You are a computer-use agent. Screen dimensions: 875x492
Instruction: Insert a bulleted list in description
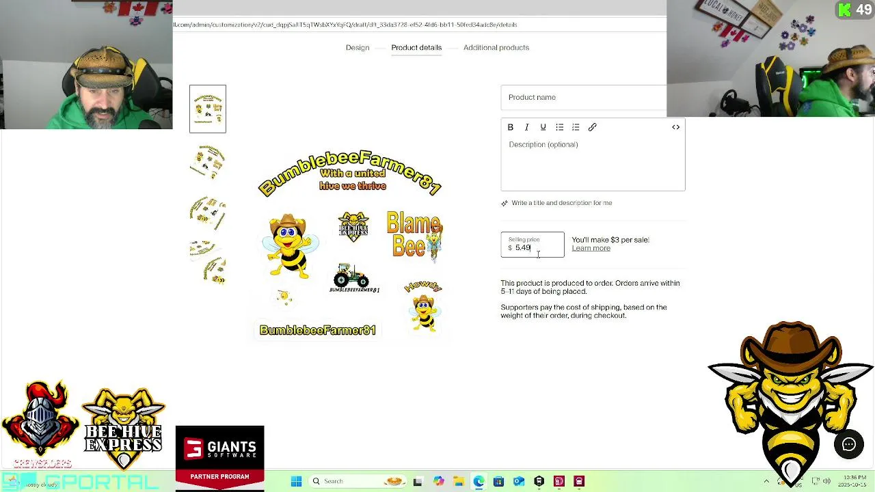tap(559, 127)
